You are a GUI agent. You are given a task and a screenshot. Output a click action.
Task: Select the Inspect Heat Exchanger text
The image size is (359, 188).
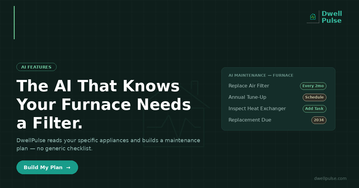[x=257, y=109]
